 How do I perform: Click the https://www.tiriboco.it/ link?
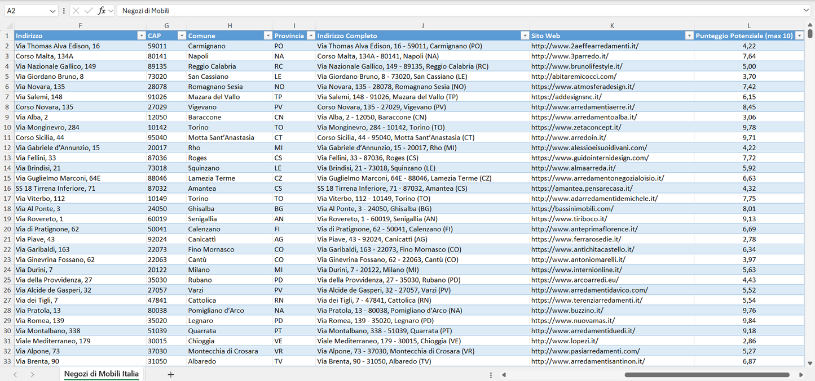pyautogui.click(x=569, y=219)
